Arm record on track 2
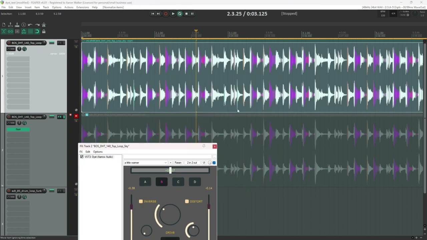Viewport: 427px width, 240px height. (x=9, y=117)
